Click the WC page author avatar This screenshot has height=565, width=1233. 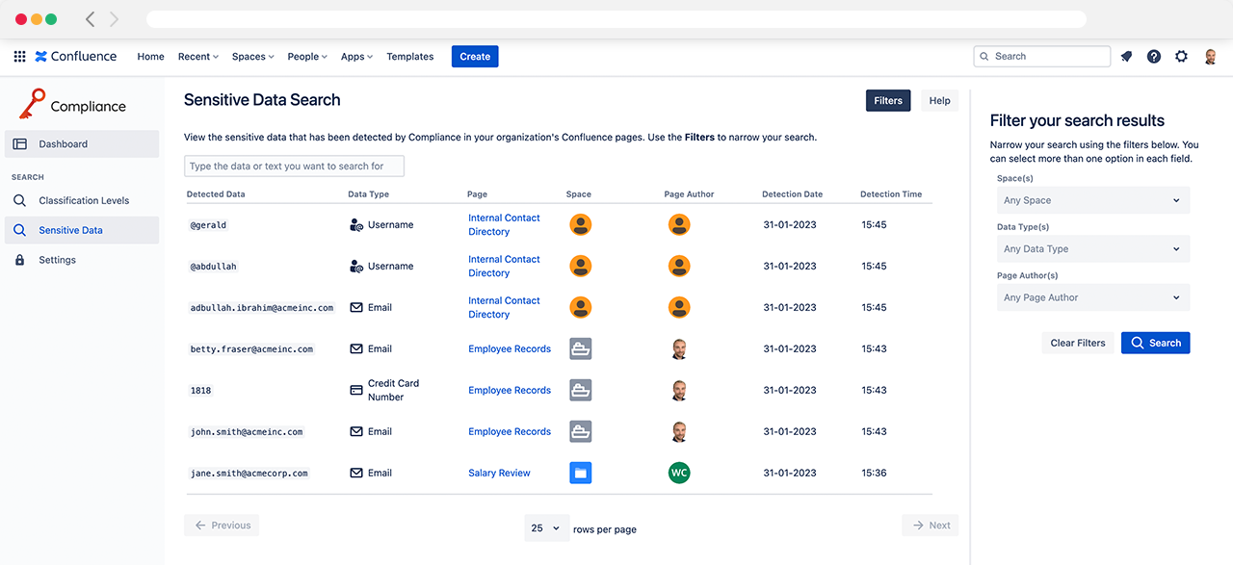click(x=679, y=473)
